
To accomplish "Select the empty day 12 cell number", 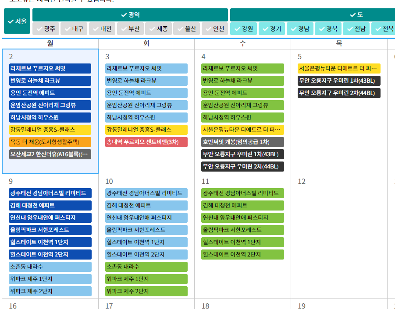I will pyautogui.click(x=302, y=182).
